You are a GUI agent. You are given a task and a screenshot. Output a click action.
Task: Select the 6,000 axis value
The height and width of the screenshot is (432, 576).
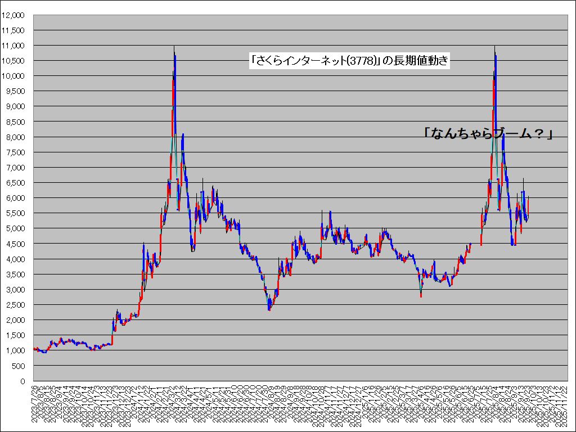coord(15,199)
